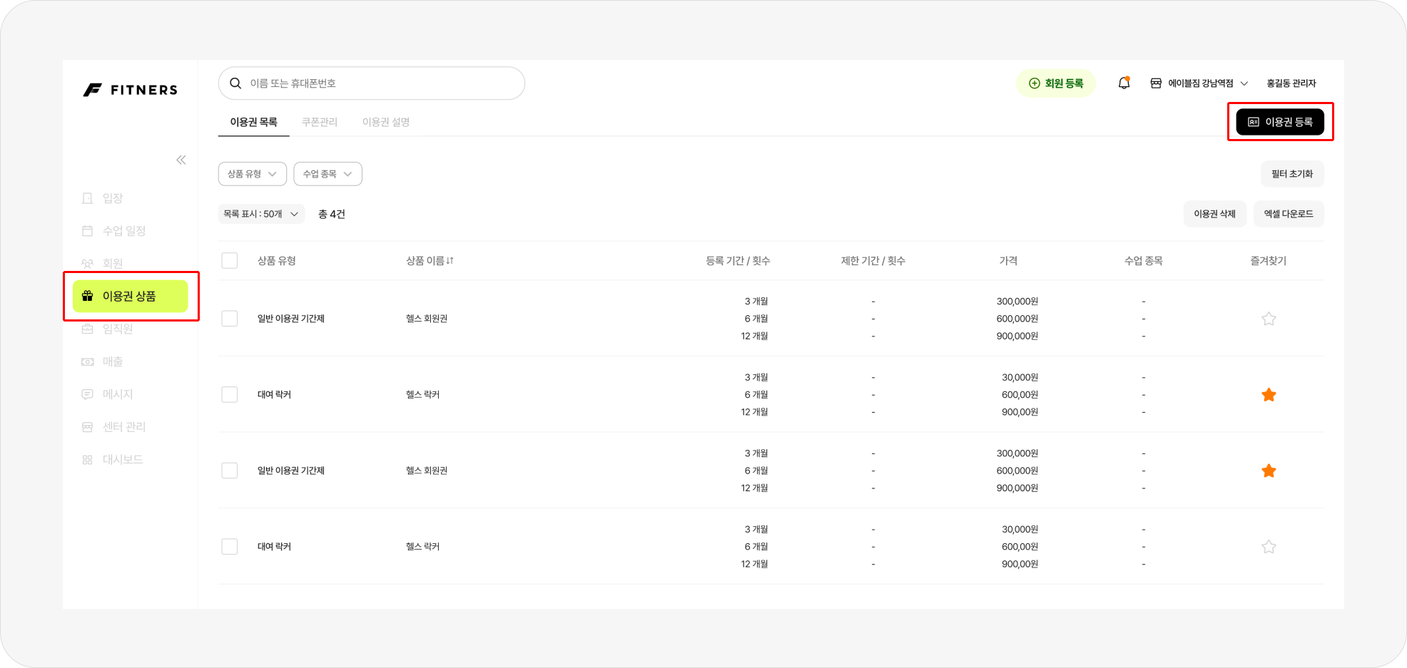Click the 회원 등록 button

tap(1056, 83)
